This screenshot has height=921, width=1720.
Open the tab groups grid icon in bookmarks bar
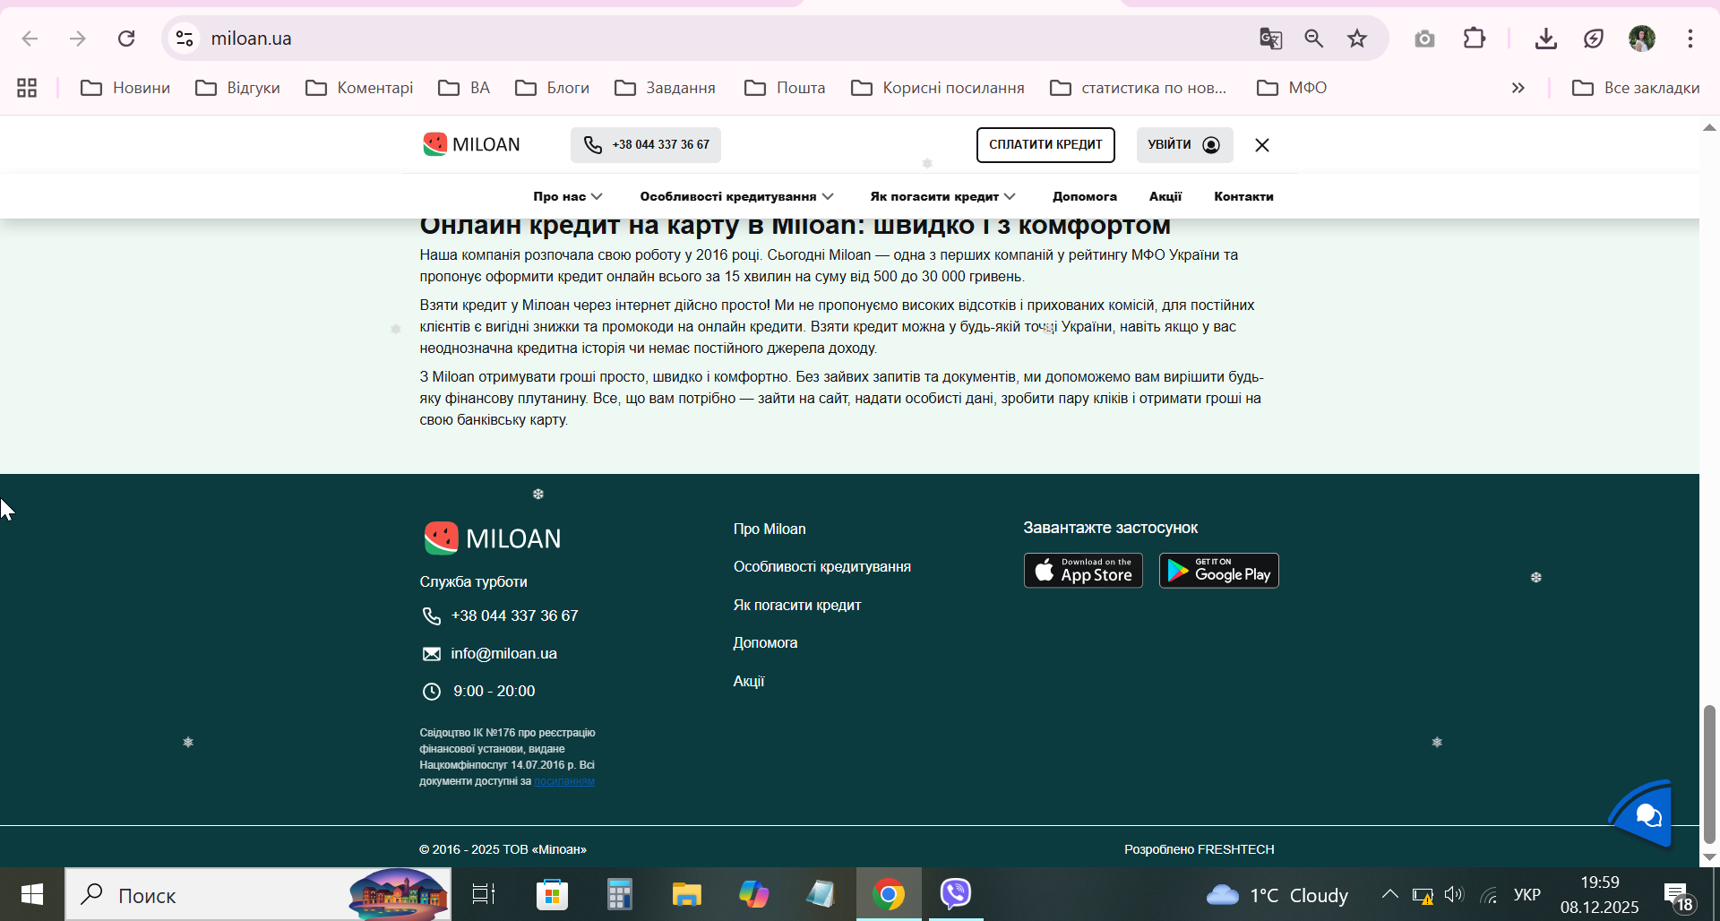pos(27,88)
